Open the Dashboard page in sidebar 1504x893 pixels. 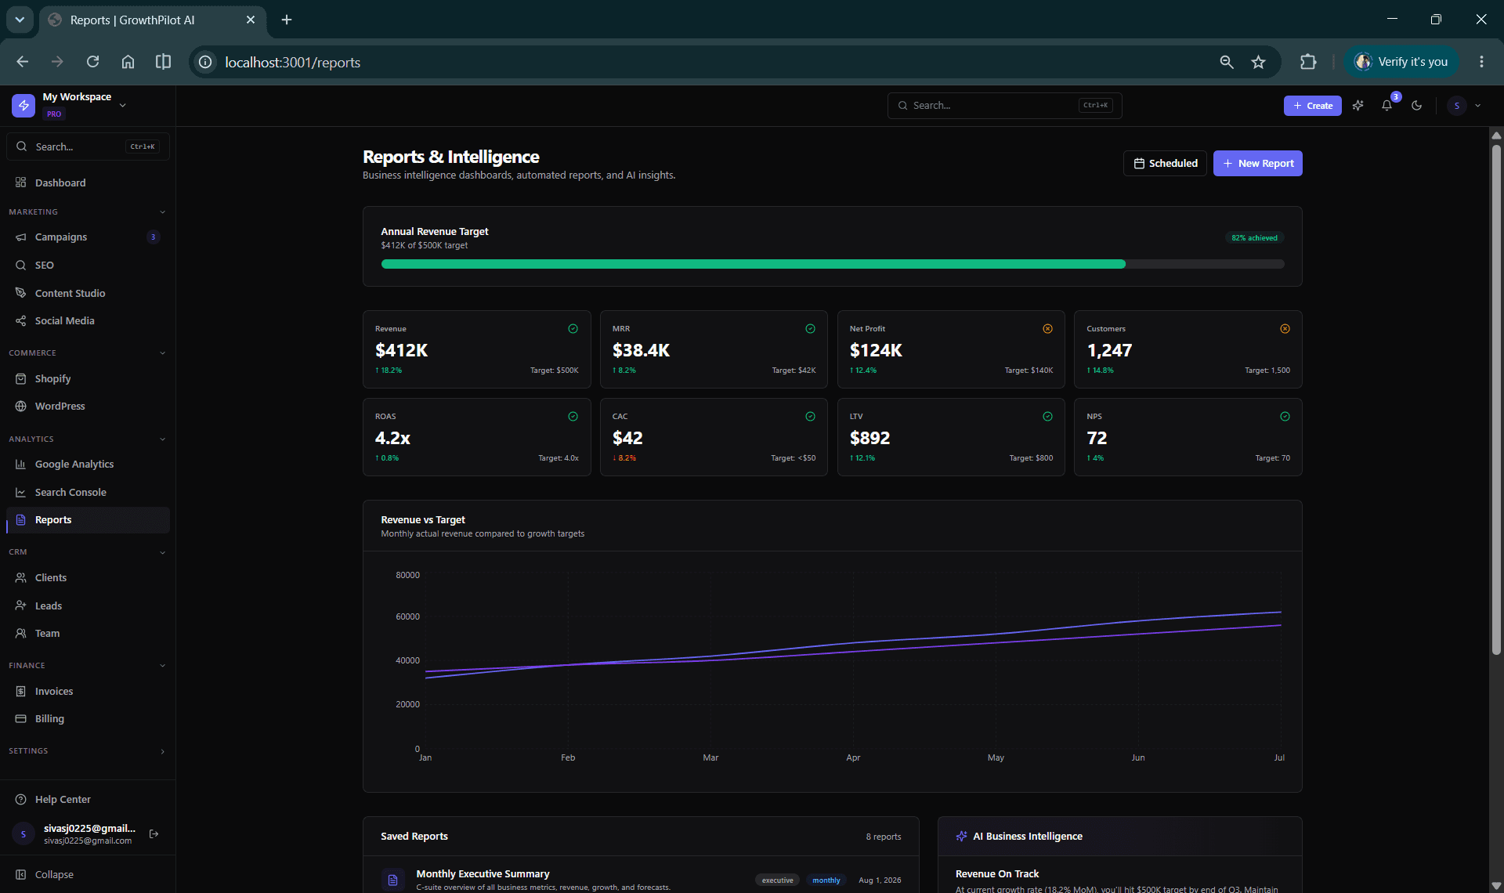pyautogui.click(x=88, y=183)
